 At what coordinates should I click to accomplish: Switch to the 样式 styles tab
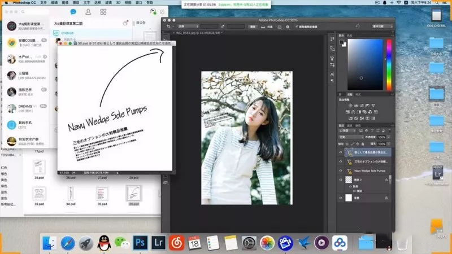pos(358,94)
